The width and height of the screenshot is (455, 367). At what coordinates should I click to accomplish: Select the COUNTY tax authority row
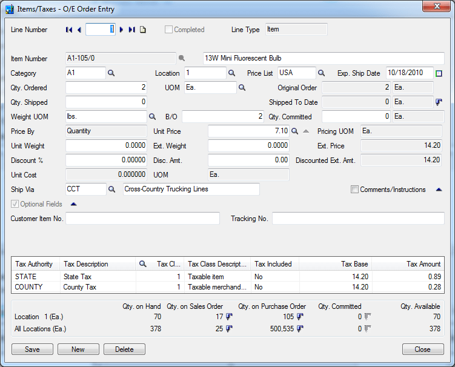[x=228, y=287]
